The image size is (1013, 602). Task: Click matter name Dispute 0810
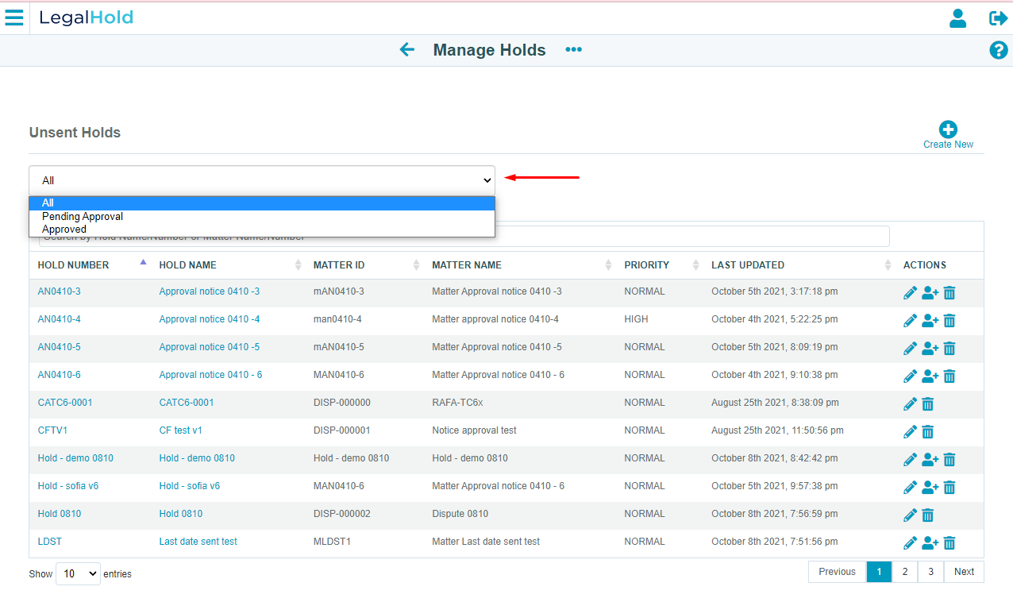pos(460,514)
